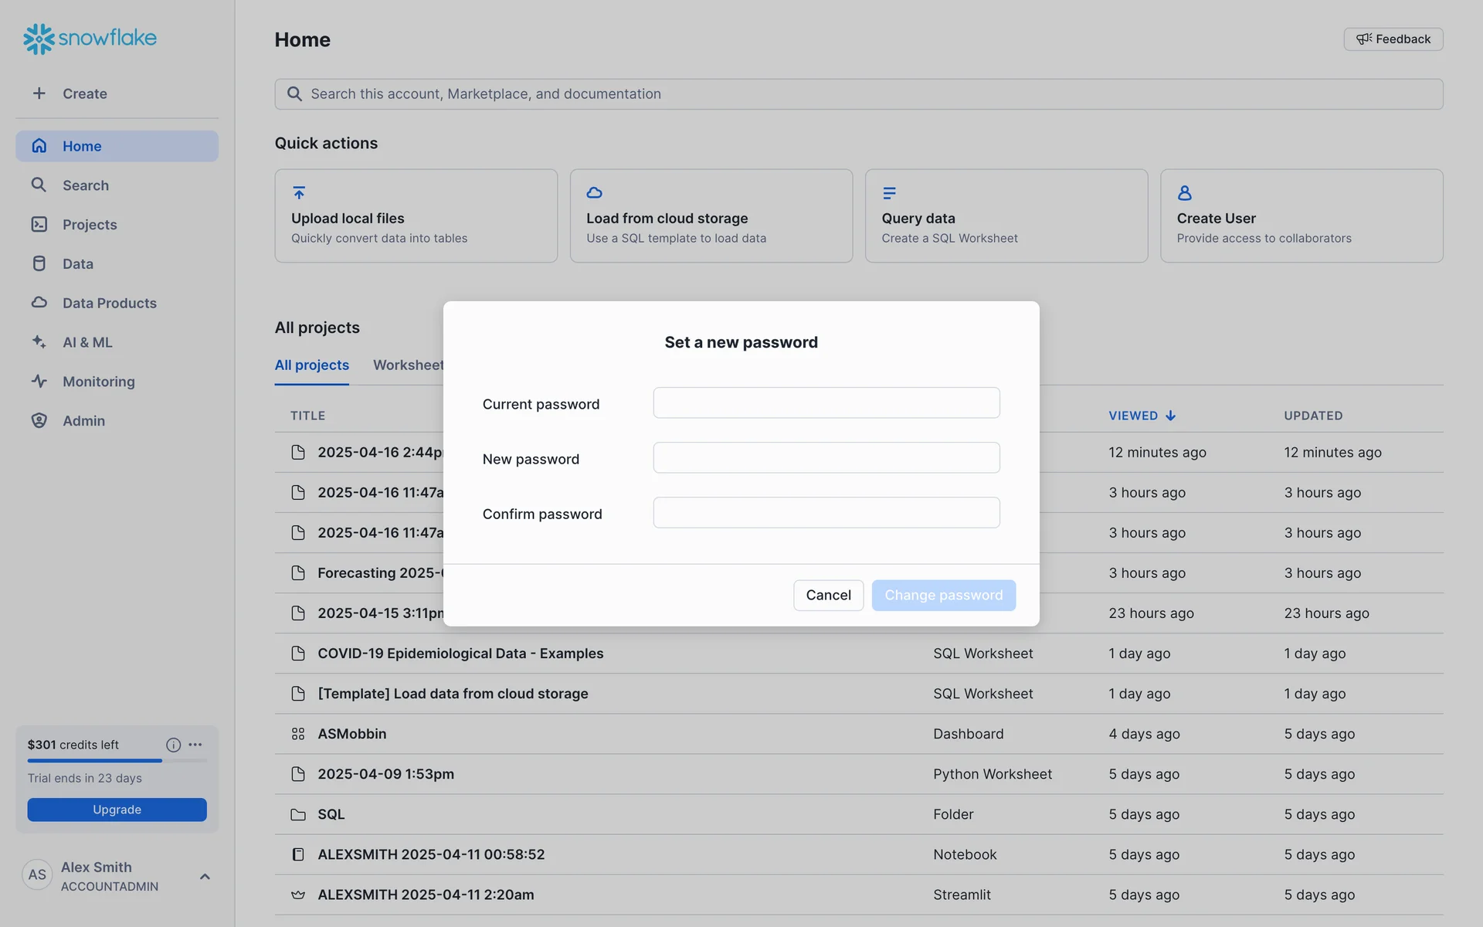Click the Admin shield icon
This screenshot has width=1483, height=927.
[39, 420]
